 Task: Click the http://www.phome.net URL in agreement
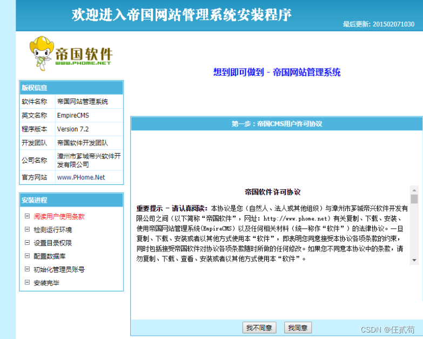point(295,218)
